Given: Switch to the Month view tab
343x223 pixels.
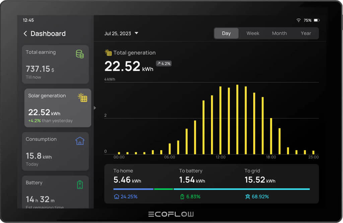Looking at the screenshot, I should click(x=279, y=33).
